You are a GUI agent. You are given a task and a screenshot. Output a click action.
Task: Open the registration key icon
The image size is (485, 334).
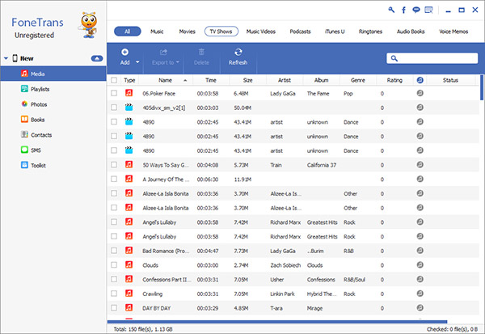392,10
